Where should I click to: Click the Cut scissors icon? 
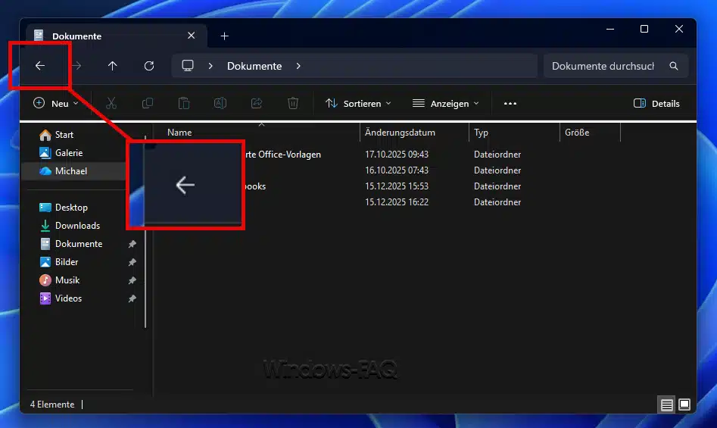point(111,104)
